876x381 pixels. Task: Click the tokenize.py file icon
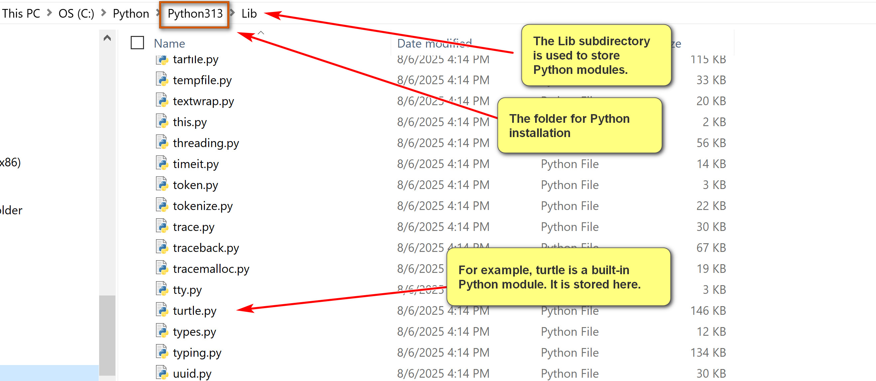click(x=162, y=205)
